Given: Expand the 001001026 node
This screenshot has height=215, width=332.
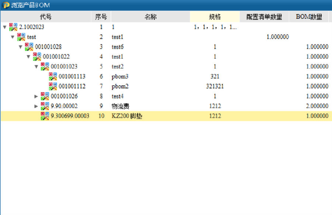Looking at the screenshot, I should point(36,96).
